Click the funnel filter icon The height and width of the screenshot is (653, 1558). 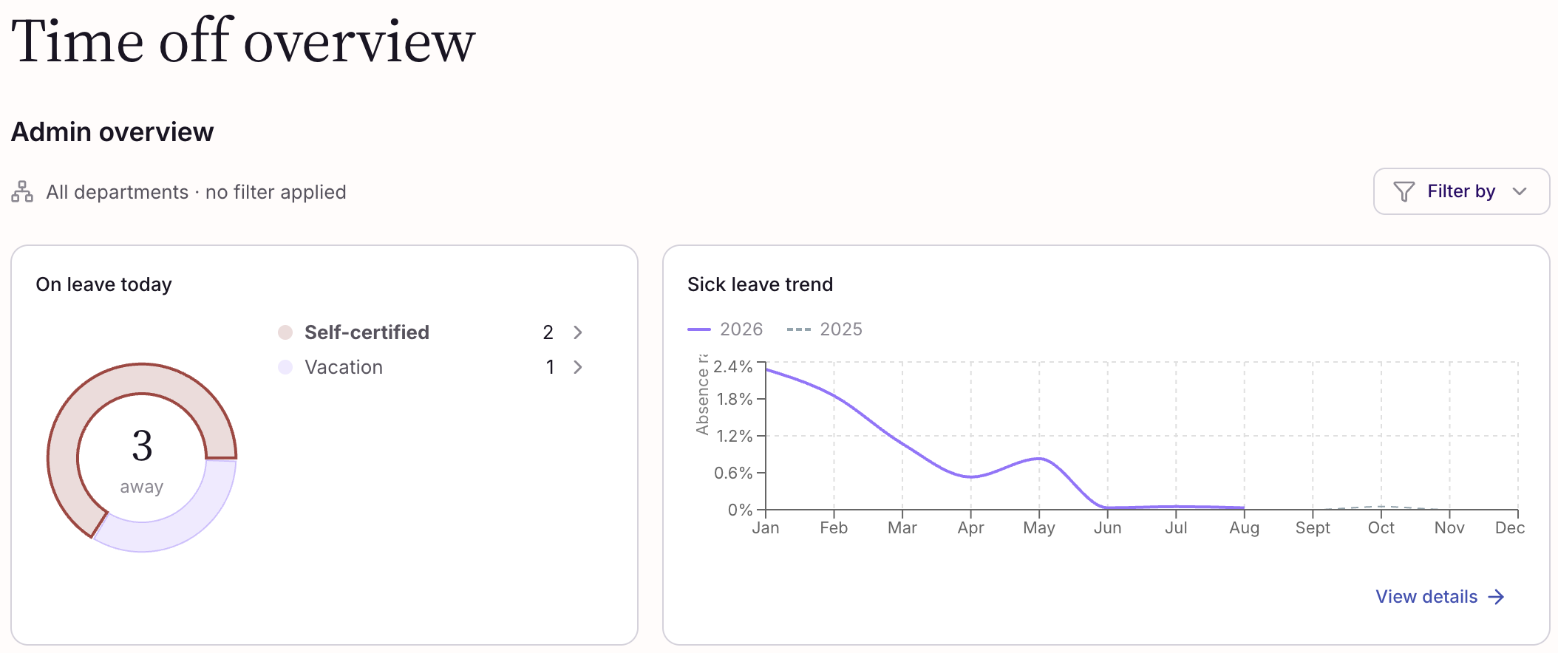(1404, 191)
